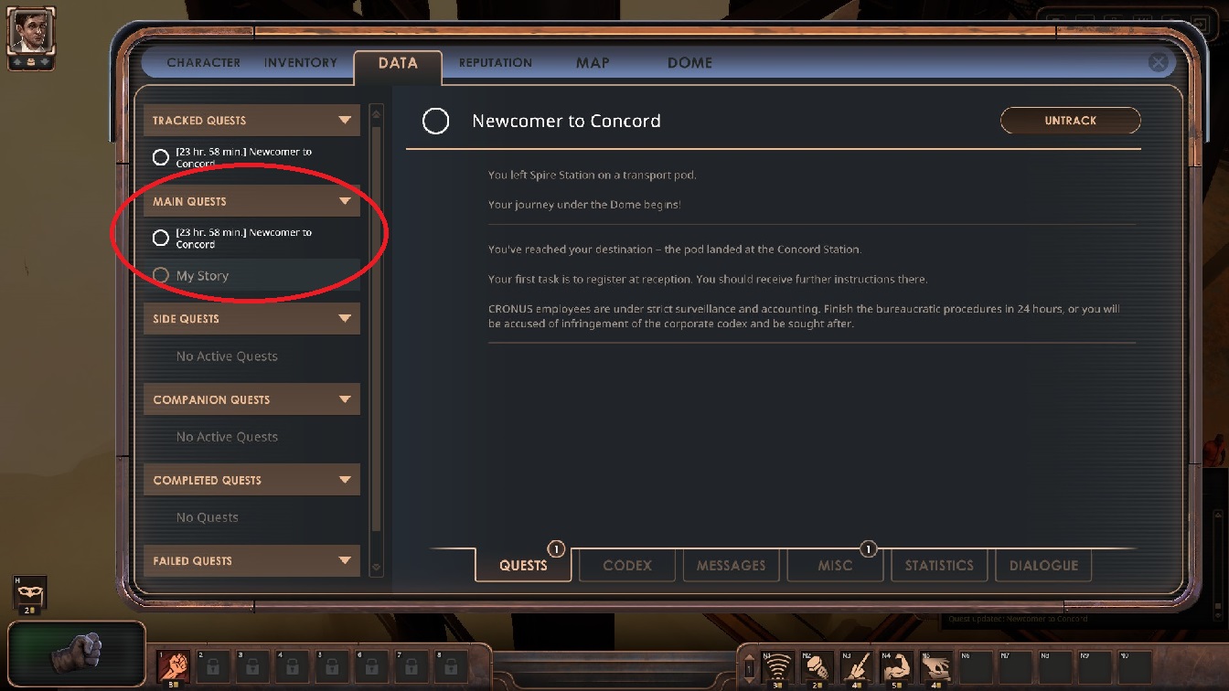Select the fist weapon slot
The height and width of the screenshot is (691, 1229).
click(77, 654)
